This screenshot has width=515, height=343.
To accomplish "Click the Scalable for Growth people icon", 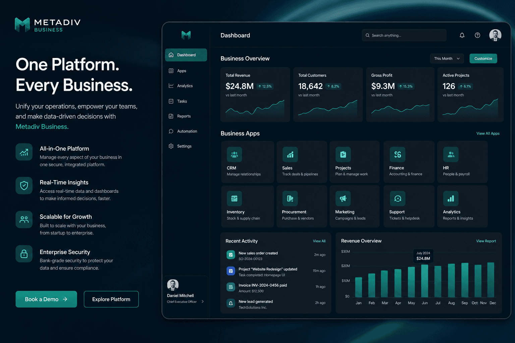I will (24, 219).
